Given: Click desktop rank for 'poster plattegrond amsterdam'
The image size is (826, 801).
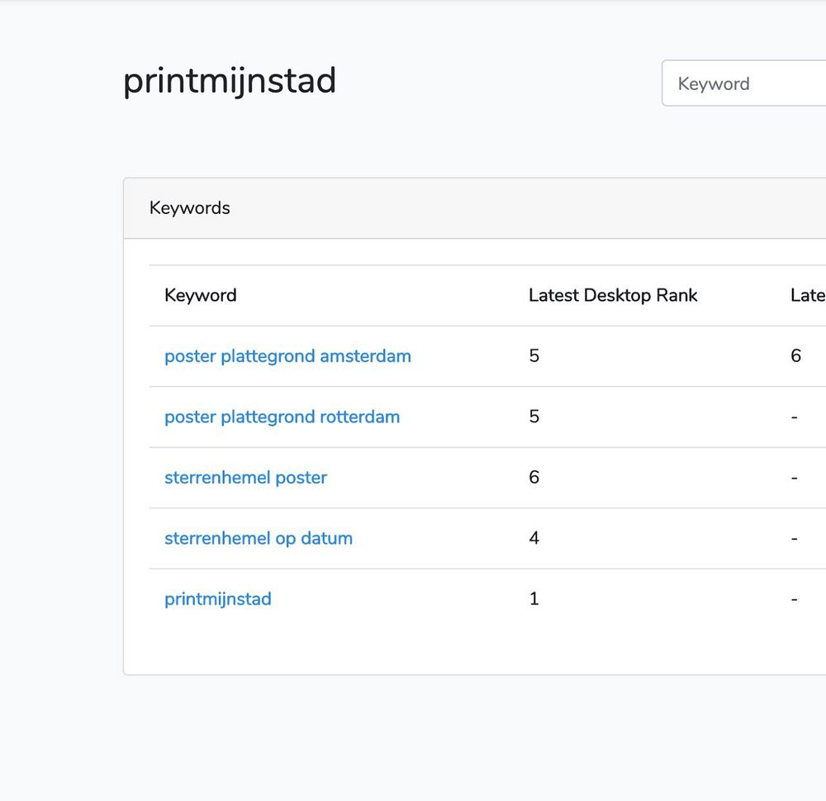Looking at the screenshot, I should point(534,356).
